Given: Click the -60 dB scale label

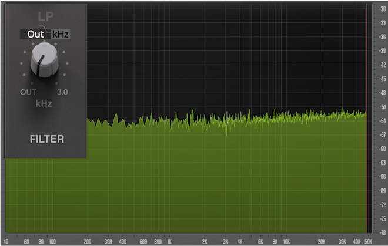Looking at the screenshot, I should (382, 149).
